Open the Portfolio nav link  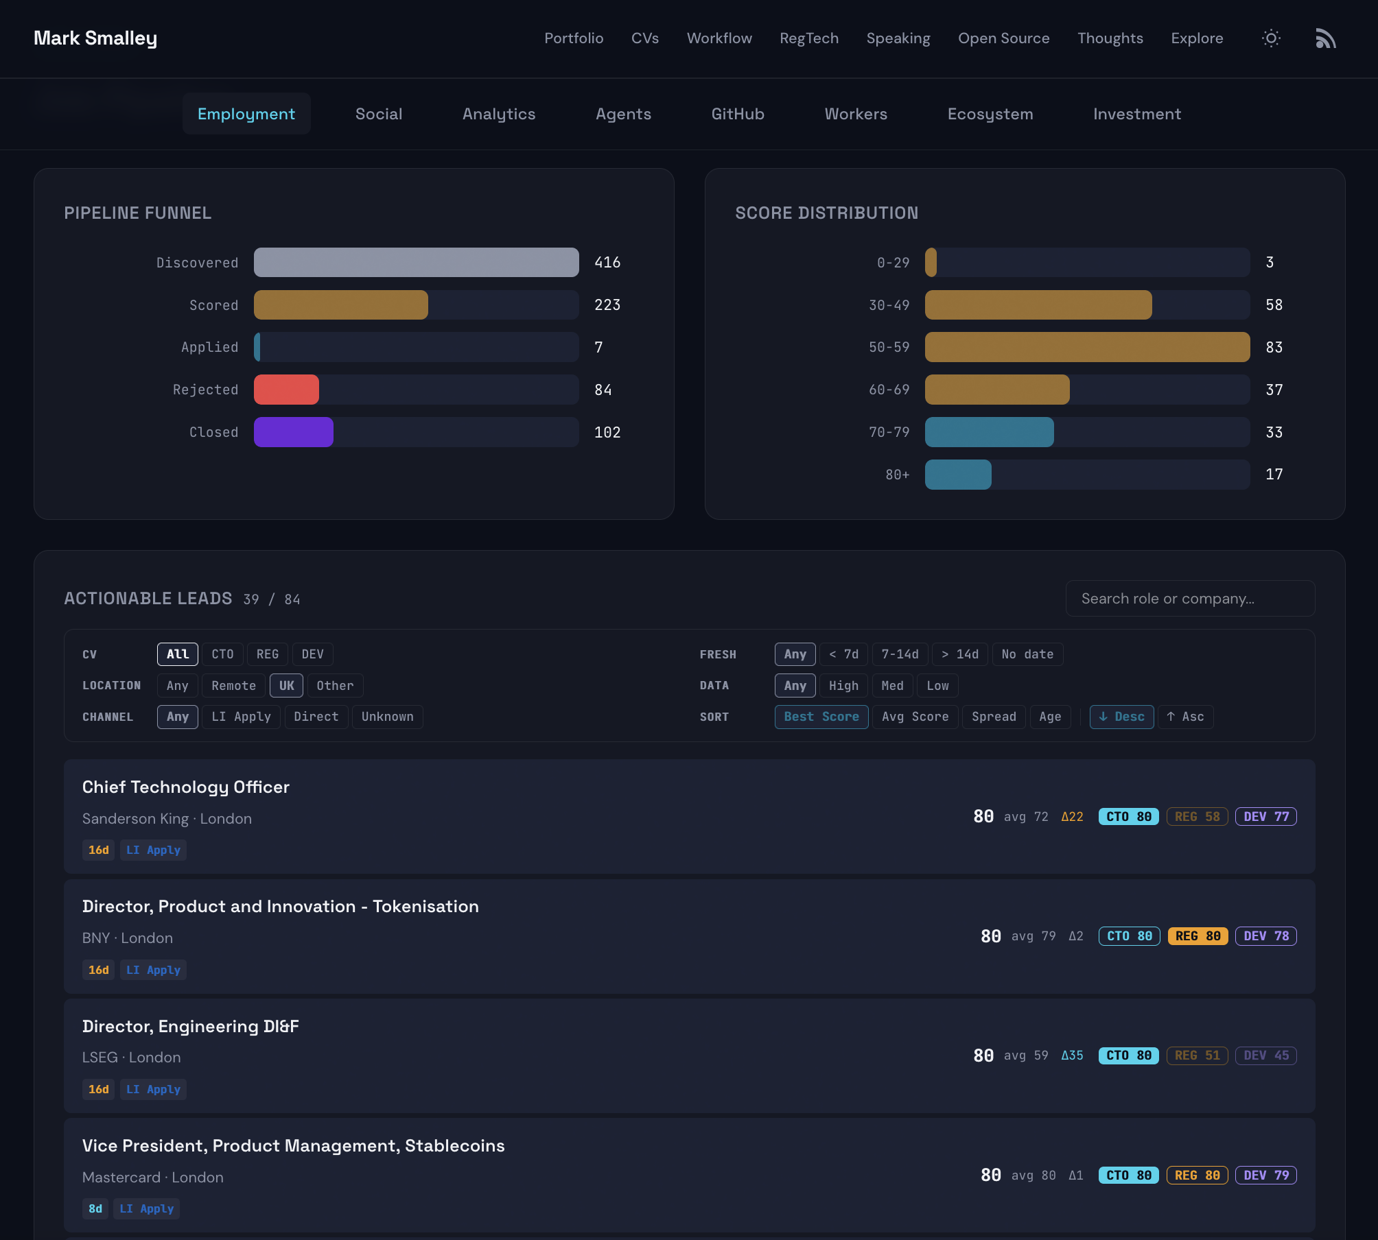click(574, 38)
